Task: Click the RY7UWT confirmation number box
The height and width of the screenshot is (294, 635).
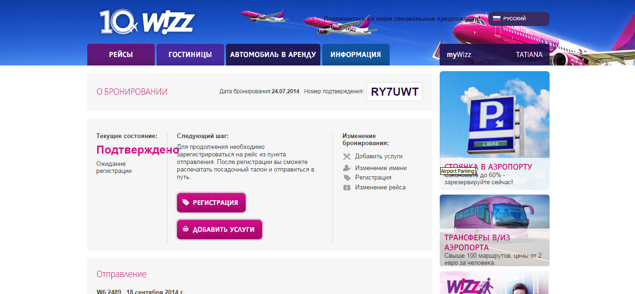Action: (x=394, y=92)
